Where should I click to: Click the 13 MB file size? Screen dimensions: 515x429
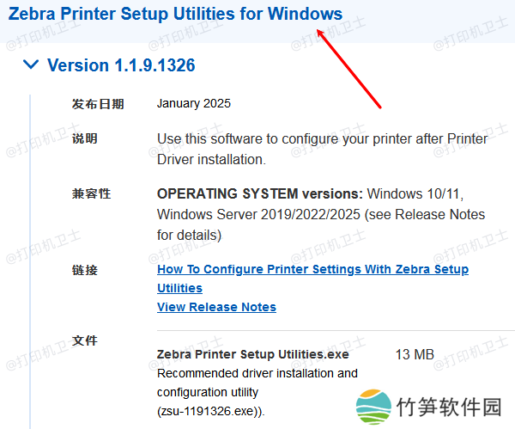pos(415,354)
